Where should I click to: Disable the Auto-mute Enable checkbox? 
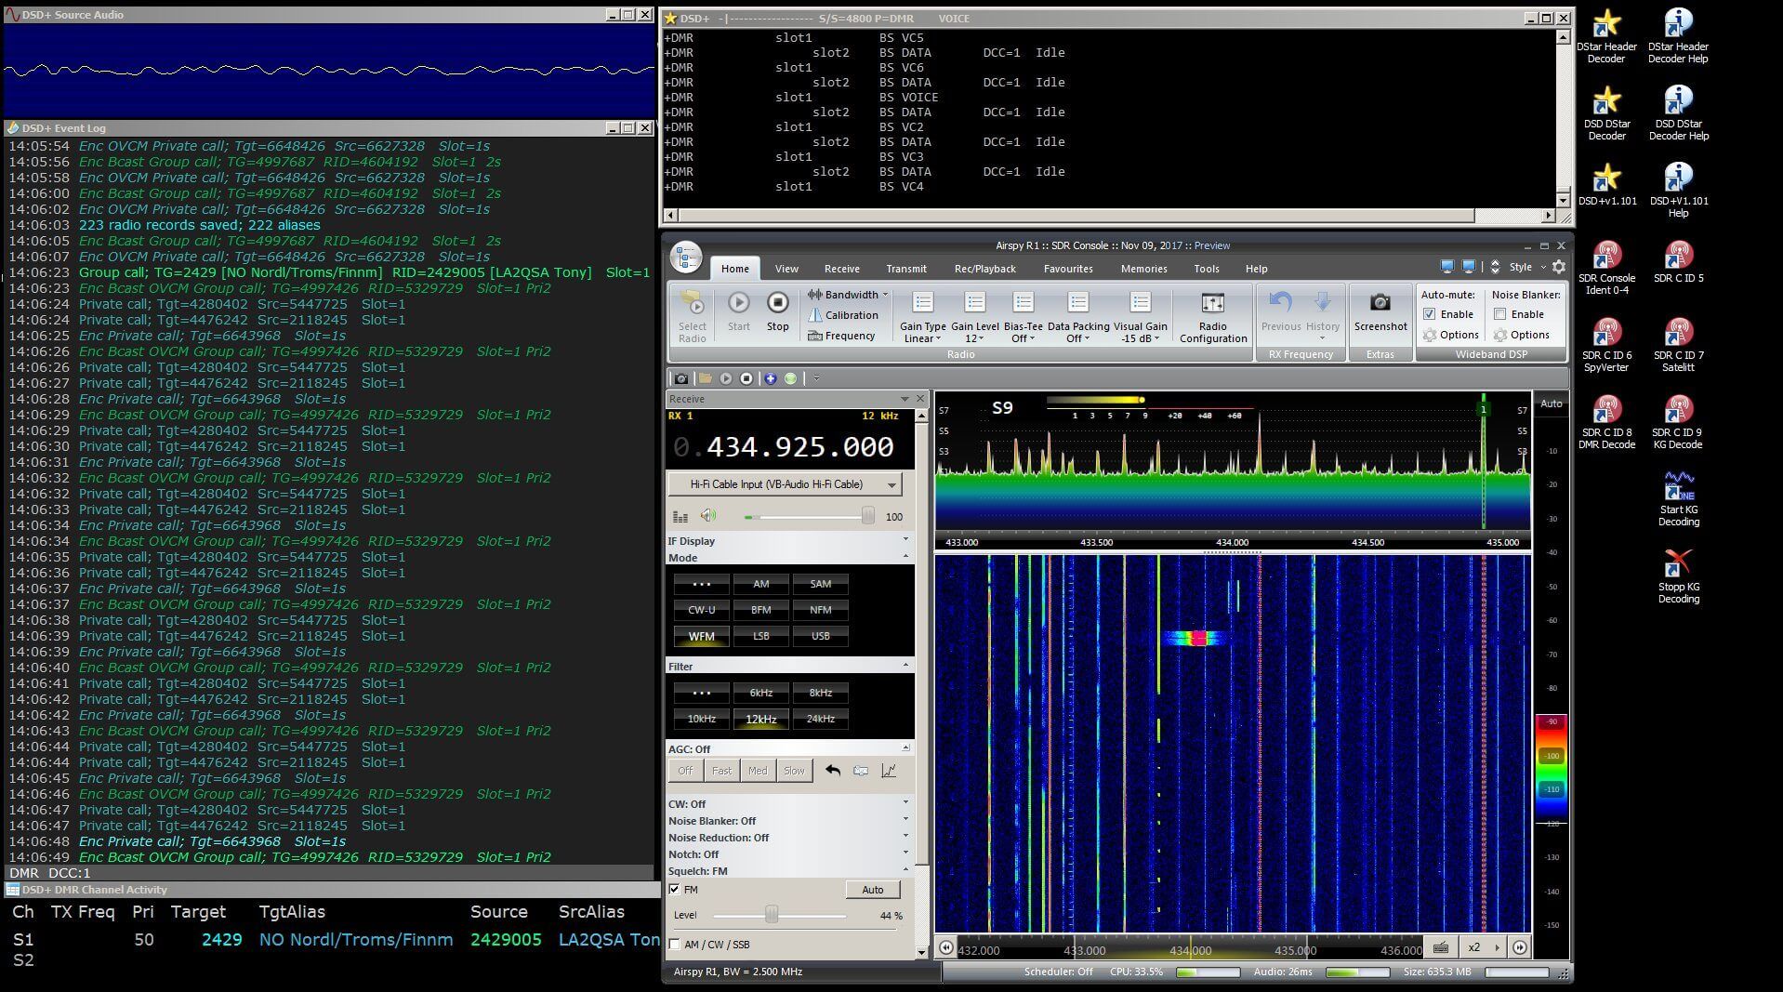[1430, 314]
